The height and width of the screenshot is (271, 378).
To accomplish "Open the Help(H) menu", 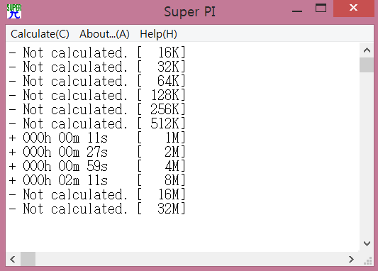I will point(158,34).
